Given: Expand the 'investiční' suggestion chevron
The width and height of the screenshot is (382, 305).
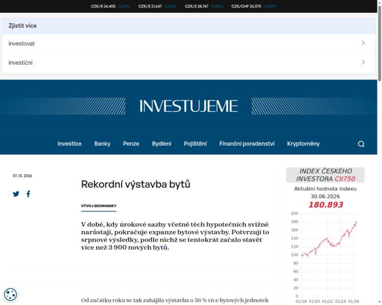Looking at the screenshot, I should 363,62.
